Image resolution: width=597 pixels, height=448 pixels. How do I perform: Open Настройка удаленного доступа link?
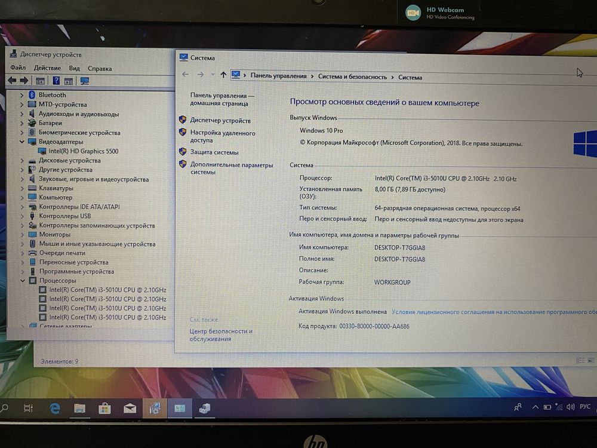(223, 136)
